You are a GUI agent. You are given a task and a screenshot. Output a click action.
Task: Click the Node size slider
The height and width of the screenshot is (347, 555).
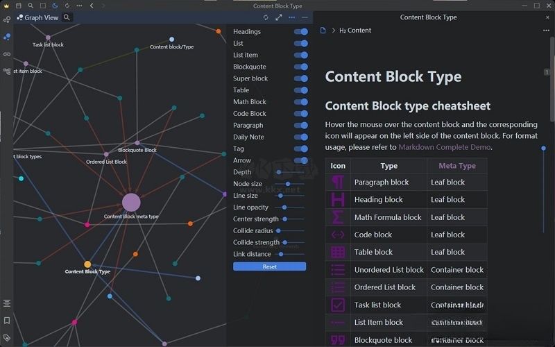tap(290, 184)
